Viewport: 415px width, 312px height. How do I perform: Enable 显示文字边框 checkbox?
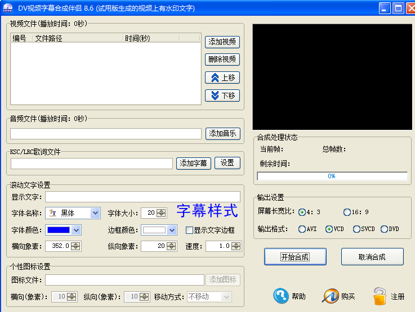click(x=189, y=230)
